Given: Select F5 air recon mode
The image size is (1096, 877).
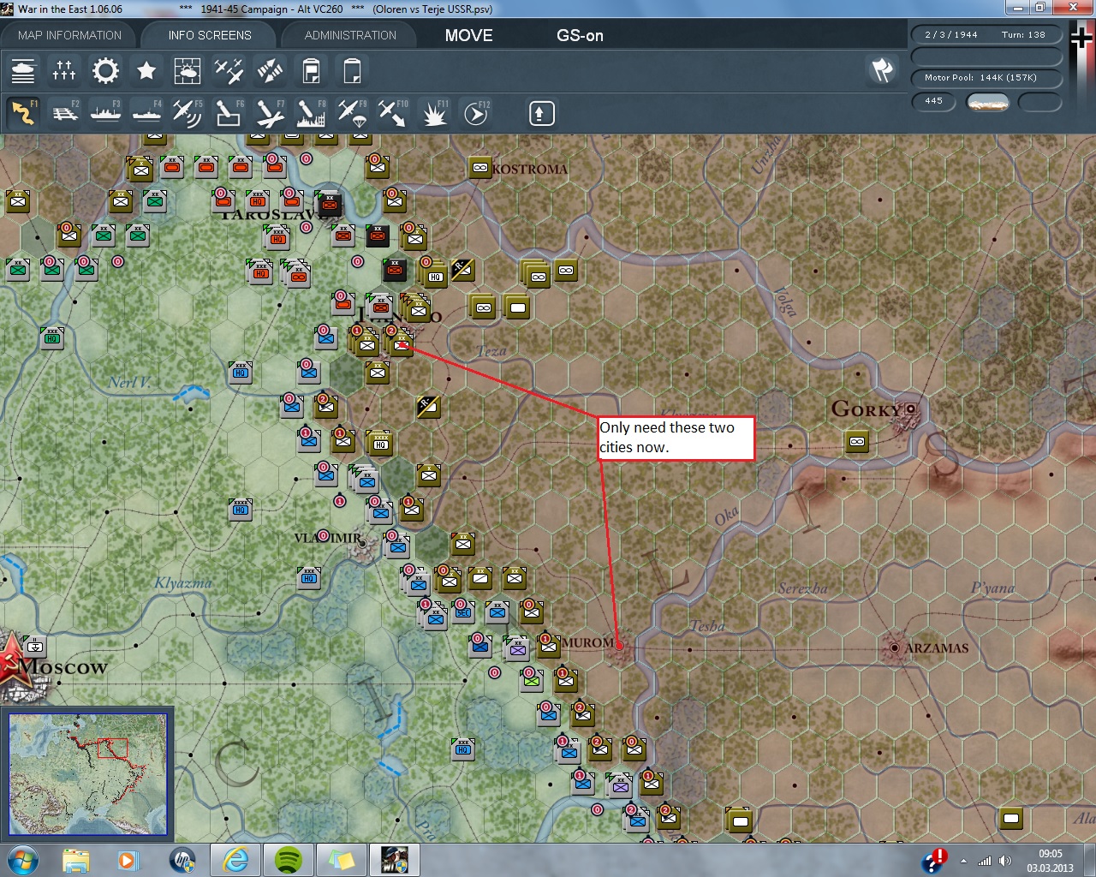Looking at the screenshot, I should (x=188, y=113).
